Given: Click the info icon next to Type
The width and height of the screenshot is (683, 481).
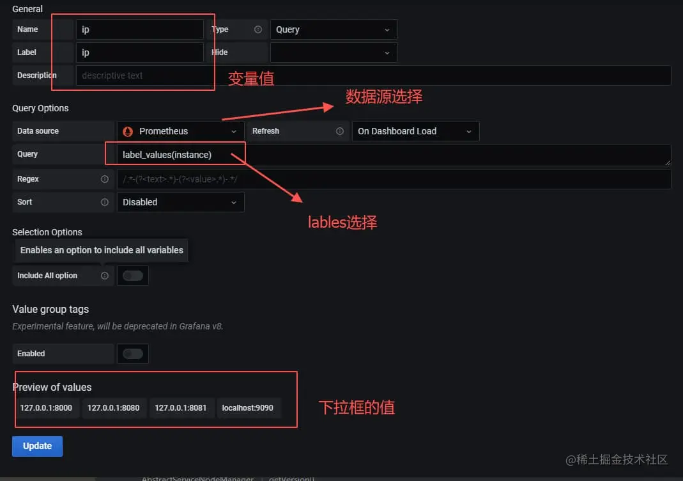Looking at the screenshot, I should click(x=258, y=29).
